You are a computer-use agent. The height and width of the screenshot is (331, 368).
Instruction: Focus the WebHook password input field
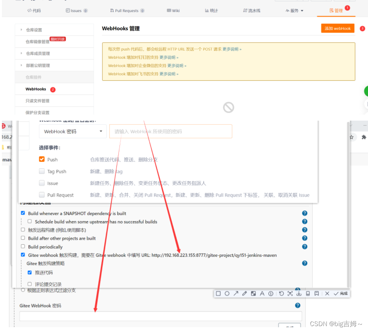pyautogui.click(x=171, y=131)
